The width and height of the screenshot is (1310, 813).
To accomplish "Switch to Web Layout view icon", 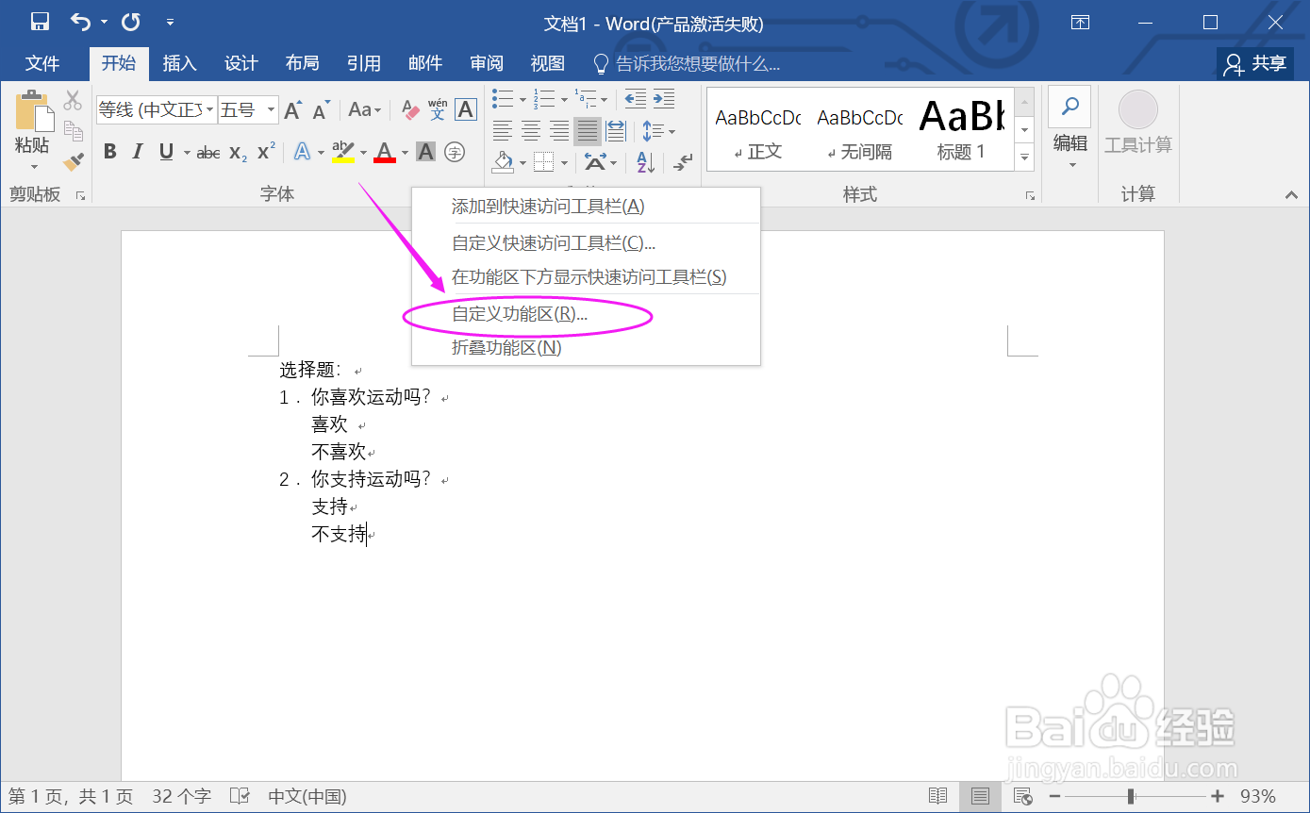I will [x=1022, y=796].
